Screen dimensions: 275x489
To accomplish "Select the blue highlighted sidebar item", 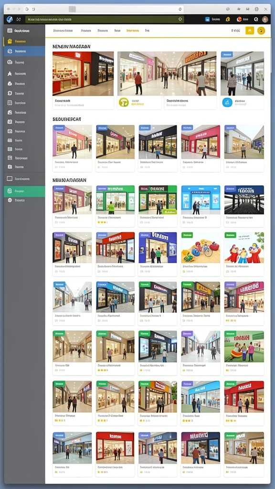I will click(24, 51).
